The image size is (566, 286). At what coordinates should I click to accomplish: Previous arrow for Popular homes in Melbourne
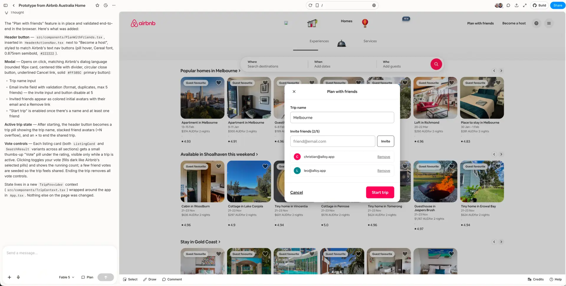(494, 71)
